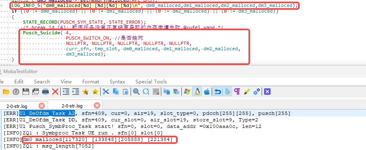Open find with the magnifying glass icon
366x150 pixels.
136,92
